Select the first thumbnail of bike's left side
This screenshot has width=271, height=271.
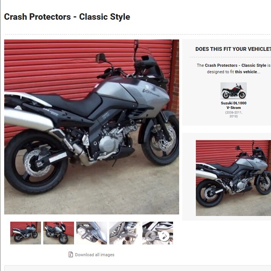25,233
